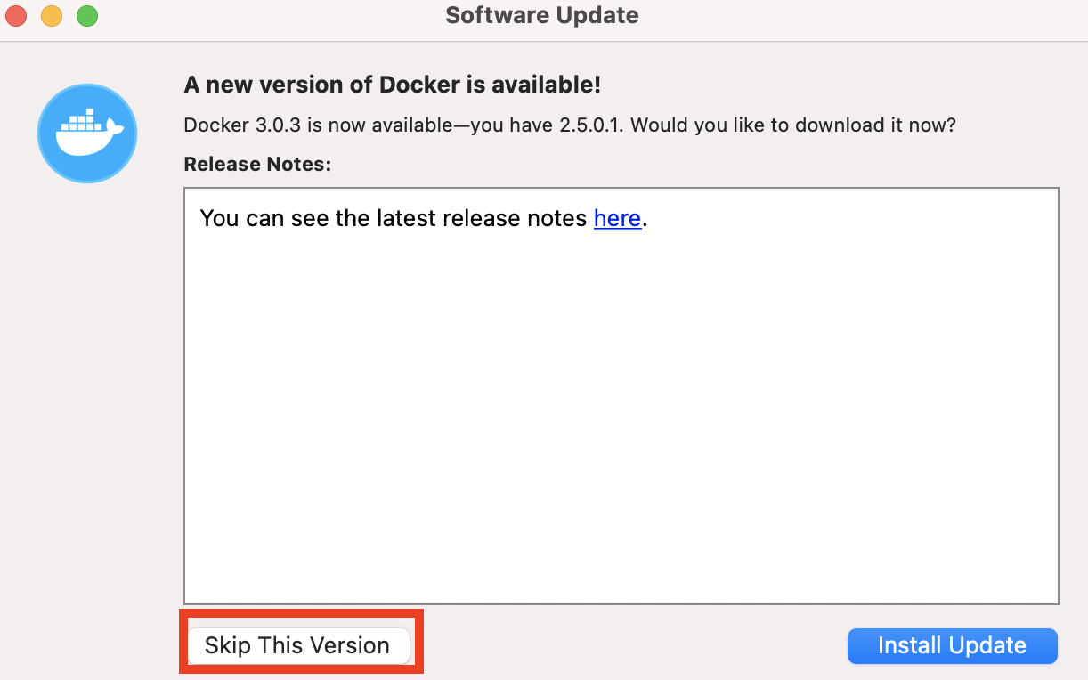Click the installed version number '2.5.0.1'
Screen dimensions: 1088x680
pyautogui.click(x=595, y=125)
